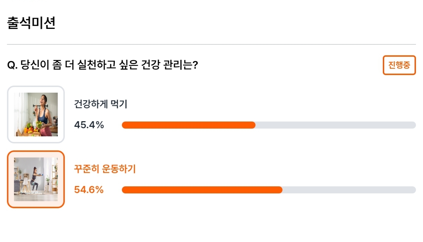Click the 출석미션 page heading
This screenshot has width=423, height=242.
pos(31,23)
